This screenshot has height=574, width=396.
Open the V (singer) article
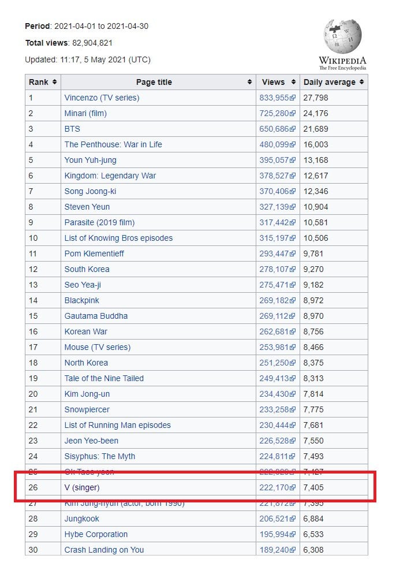coord(82,487)
